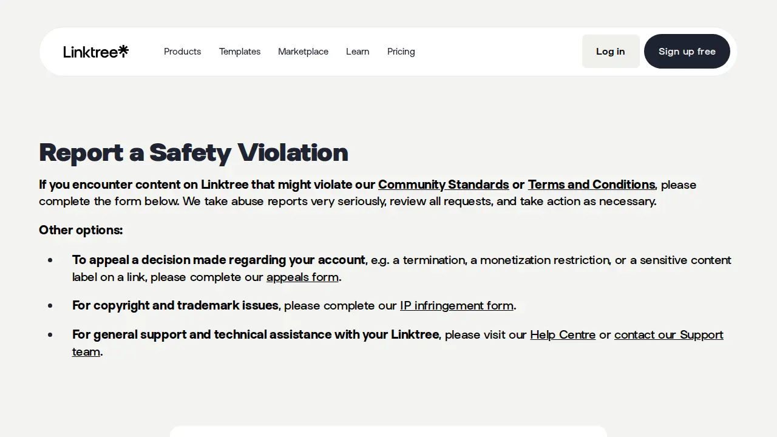Viewport: 777px width, 437px height.
Task: Click the Linktree wordmark text
Action: point(90,52)
